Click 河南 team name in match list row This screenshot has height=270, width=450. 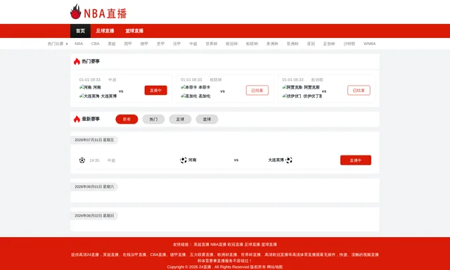pos(192,160)
